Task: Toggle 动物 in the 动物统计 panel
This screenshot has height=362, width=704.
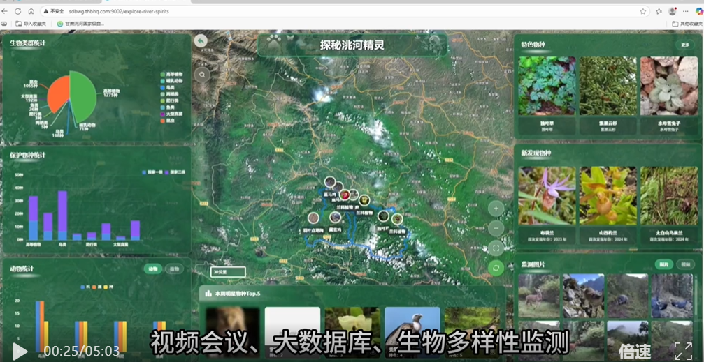Action: [153, 269]
